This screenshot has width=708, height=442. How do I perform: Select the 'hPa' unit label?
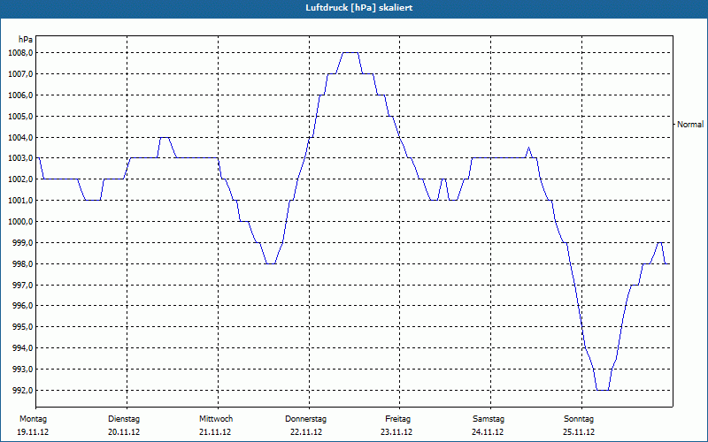coord(26,40)
